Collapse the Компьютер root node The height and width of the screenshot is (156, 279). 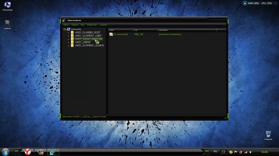tap(65, 29)
